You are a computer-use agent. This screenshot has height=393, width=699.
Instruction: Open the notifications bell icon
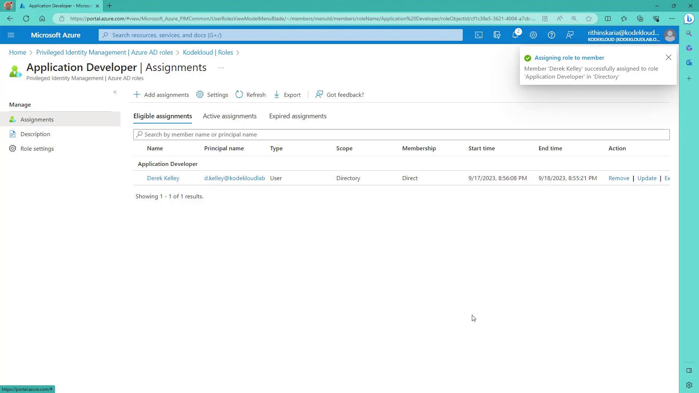click(515, 35)
